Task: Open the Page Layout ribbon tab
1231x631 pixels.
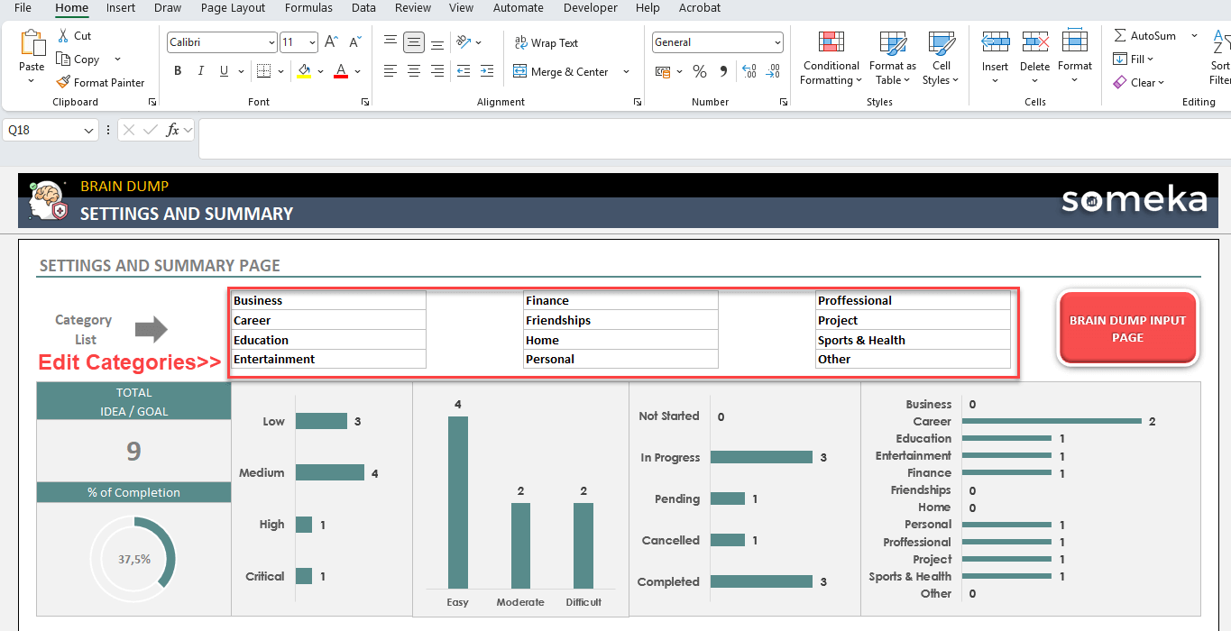Action: (233, 8)
